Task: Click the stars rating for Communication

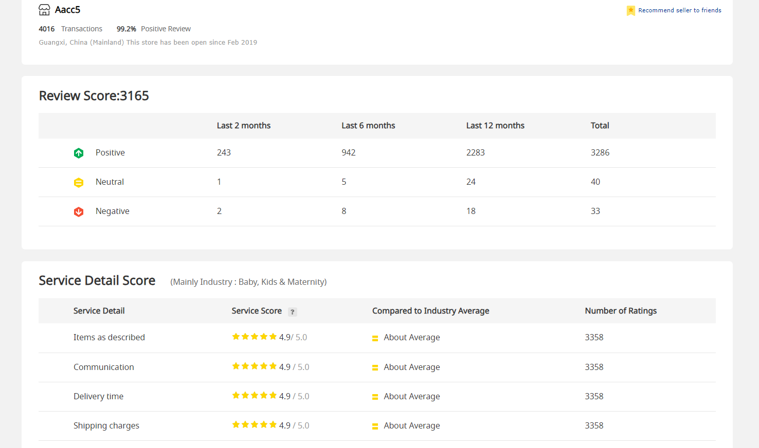Action: tap(255, 366)
